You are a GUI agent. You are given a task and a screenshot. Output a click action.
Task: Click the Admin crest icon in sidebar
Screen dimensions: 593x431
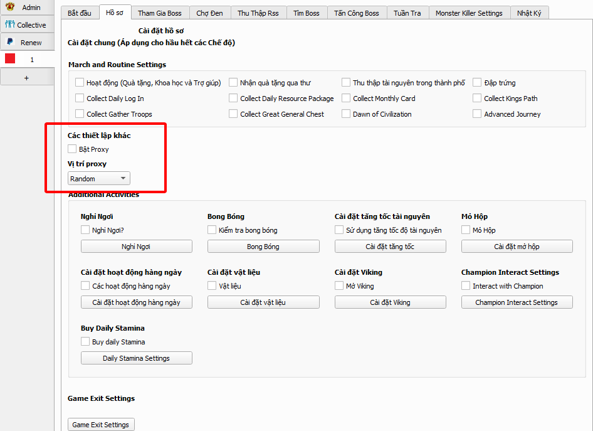point(10,8)
